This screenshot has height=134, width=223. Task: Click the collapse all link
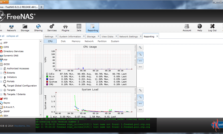point(12,36)
